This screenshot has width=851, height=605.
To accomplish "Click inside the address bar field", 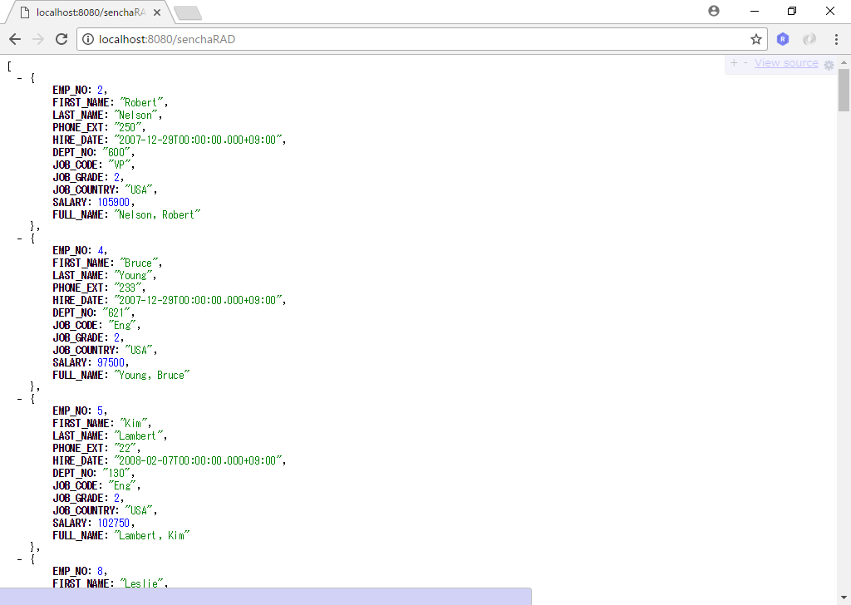I will (332, 38).
